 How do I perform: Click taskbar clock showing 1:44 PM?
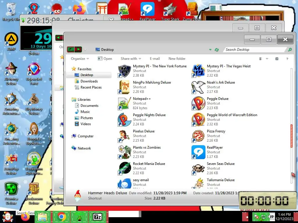pyautogui.click(x=284, y=217)
